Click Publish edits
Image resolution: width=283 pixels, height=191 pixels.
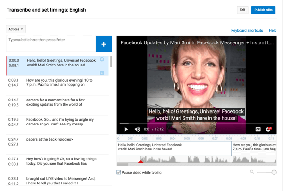click(263, 10)
